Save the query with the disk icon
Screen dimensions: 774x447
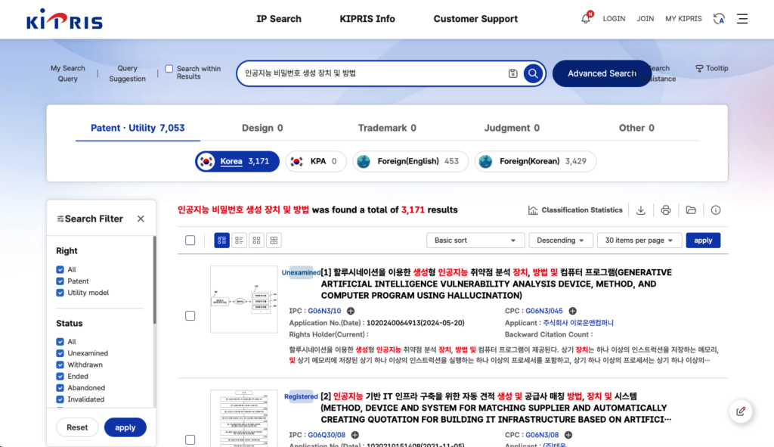[513, 73]
